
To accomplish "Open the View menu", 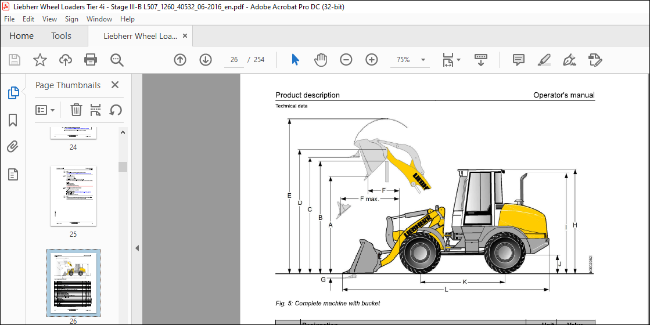I will coord(50,19).
